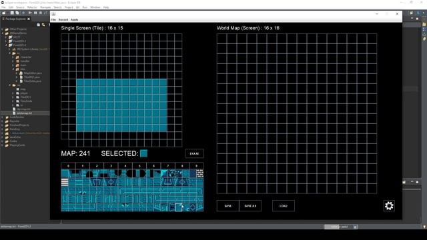
Task: Collapse the res folder node
Action: (9, 85)
